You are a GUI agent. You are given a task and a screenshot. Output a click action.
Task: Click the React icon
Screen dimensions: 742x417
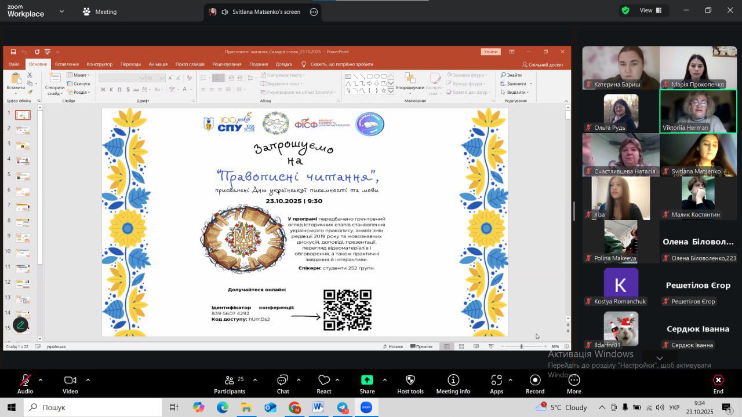pyautogui.click(x=324, y=384)
